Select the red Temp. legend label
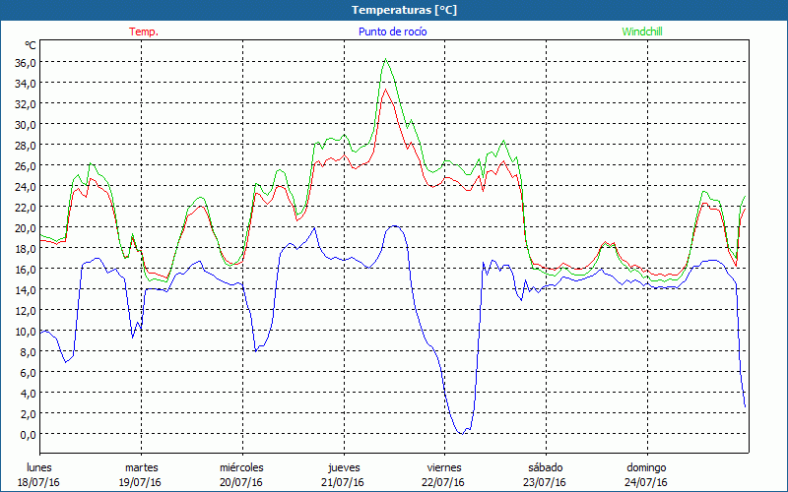 [x=144, y=31]
